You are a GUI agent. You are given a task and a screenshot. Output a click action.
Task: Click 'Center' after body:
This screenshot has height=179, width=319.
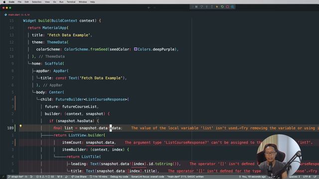click(x=55, y=92)
